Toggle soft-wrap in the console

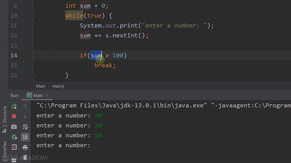(x=25, y=127)
